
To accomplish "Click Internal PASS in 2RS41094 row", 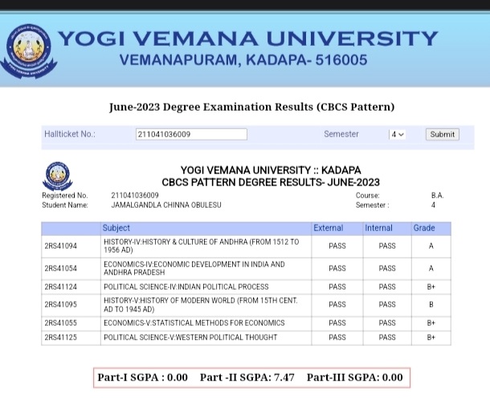I will [387, 246].
